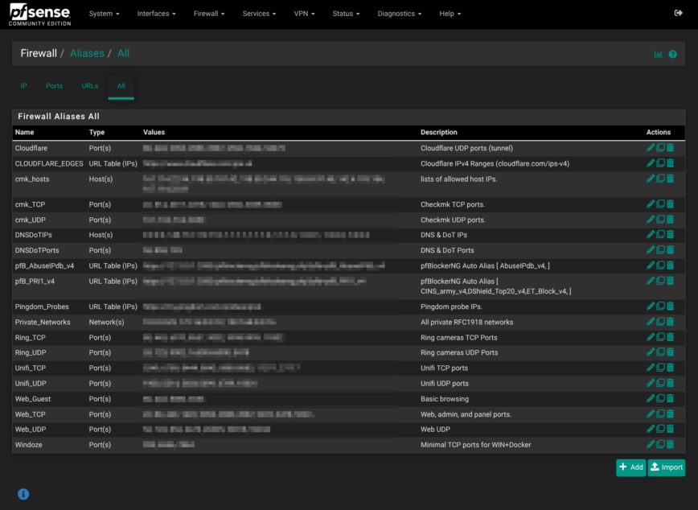The height and width of the screenshot is (510, 698).
Task: Click the 'DNS & DoT IPs' description
Action: pos(444,235)
